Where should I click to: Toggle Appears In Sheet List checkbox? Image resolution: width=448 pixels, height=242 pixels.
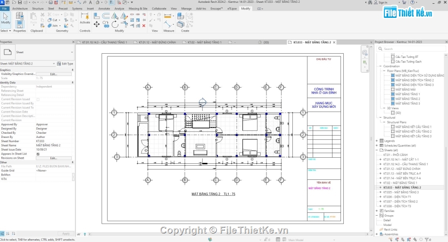tap(38, 154)
